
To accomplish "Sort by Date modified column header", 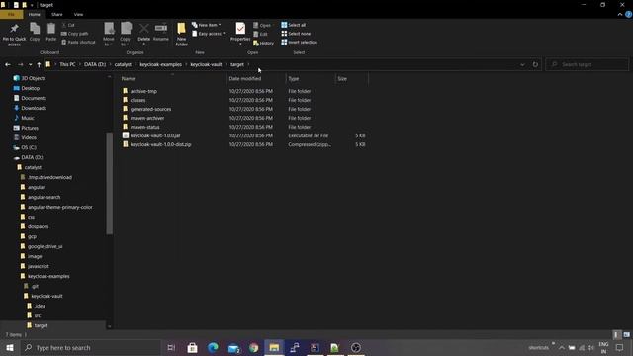I will tap(245, 79).
